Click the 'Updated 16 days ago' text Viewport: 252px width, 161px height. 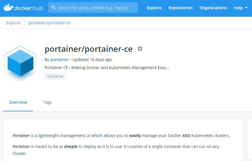92,60
